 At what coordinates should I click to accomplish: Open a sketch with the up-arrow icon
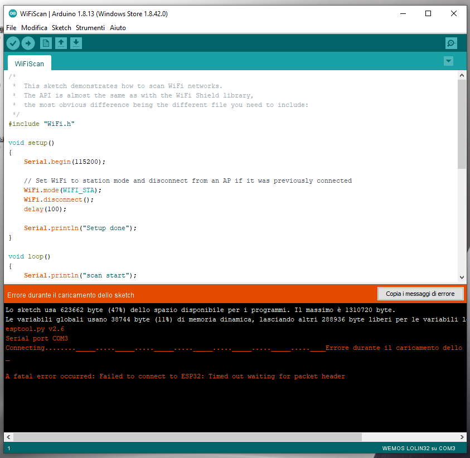point(61,43)
